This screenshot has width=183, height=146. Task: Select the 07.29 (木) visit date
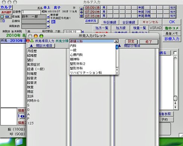(x=93, y=12)
